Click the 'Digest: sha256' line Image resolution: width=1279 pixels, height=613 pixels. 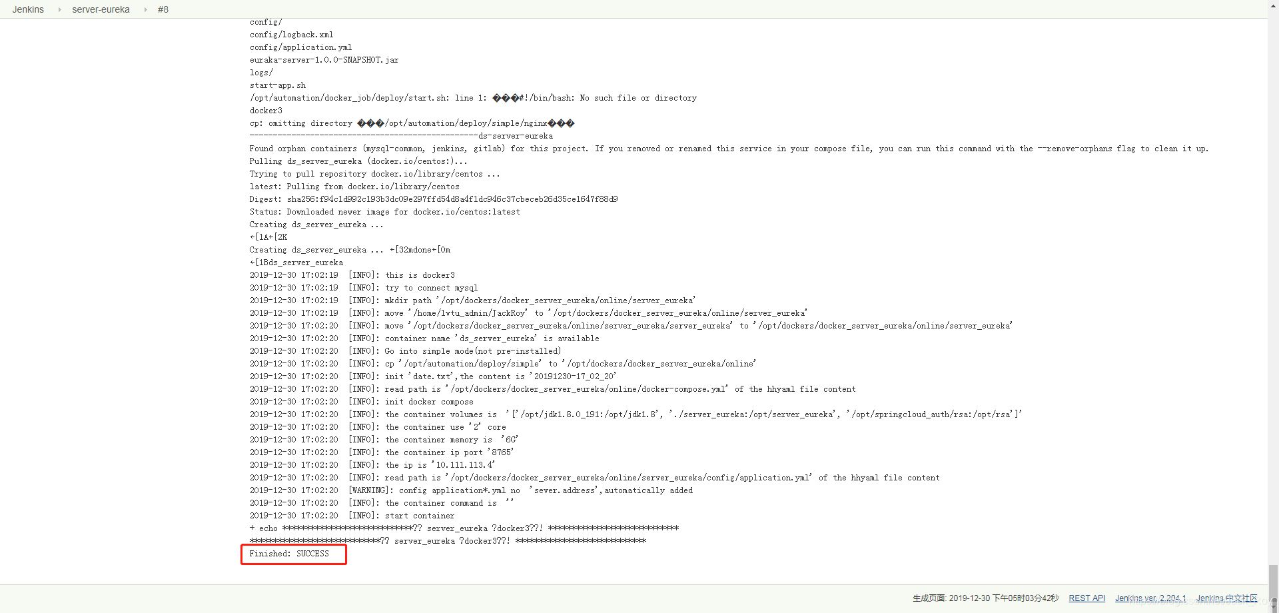tap(434, 199)
